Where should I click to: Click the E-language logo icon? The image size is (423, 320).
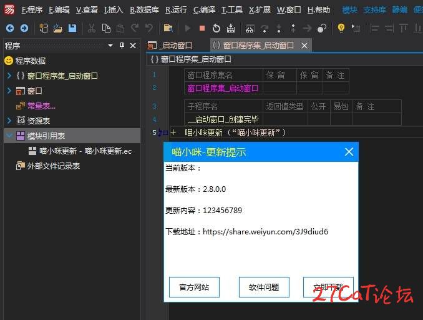coord(9,9)
